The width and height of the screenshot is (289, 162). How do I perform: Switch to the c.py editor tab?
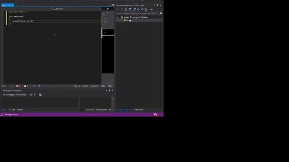(4, 5)
